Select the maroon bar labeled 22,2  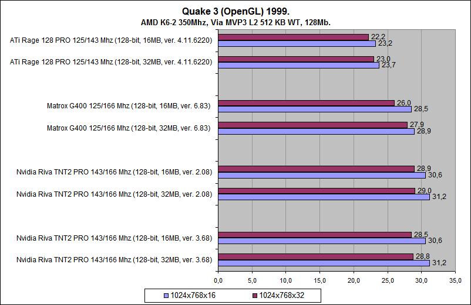pos(293,37)
